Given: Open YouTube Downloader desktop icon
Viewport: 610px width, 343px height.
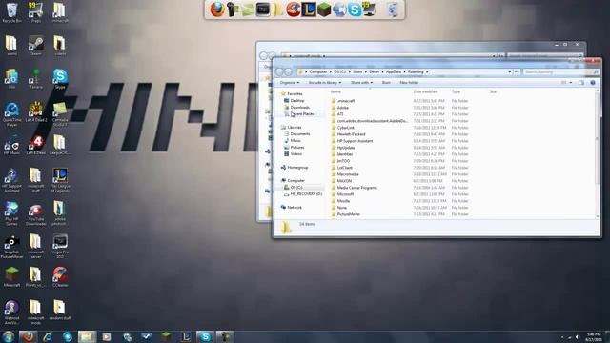Looking at the screenshot, I should (x=36, y=214).
